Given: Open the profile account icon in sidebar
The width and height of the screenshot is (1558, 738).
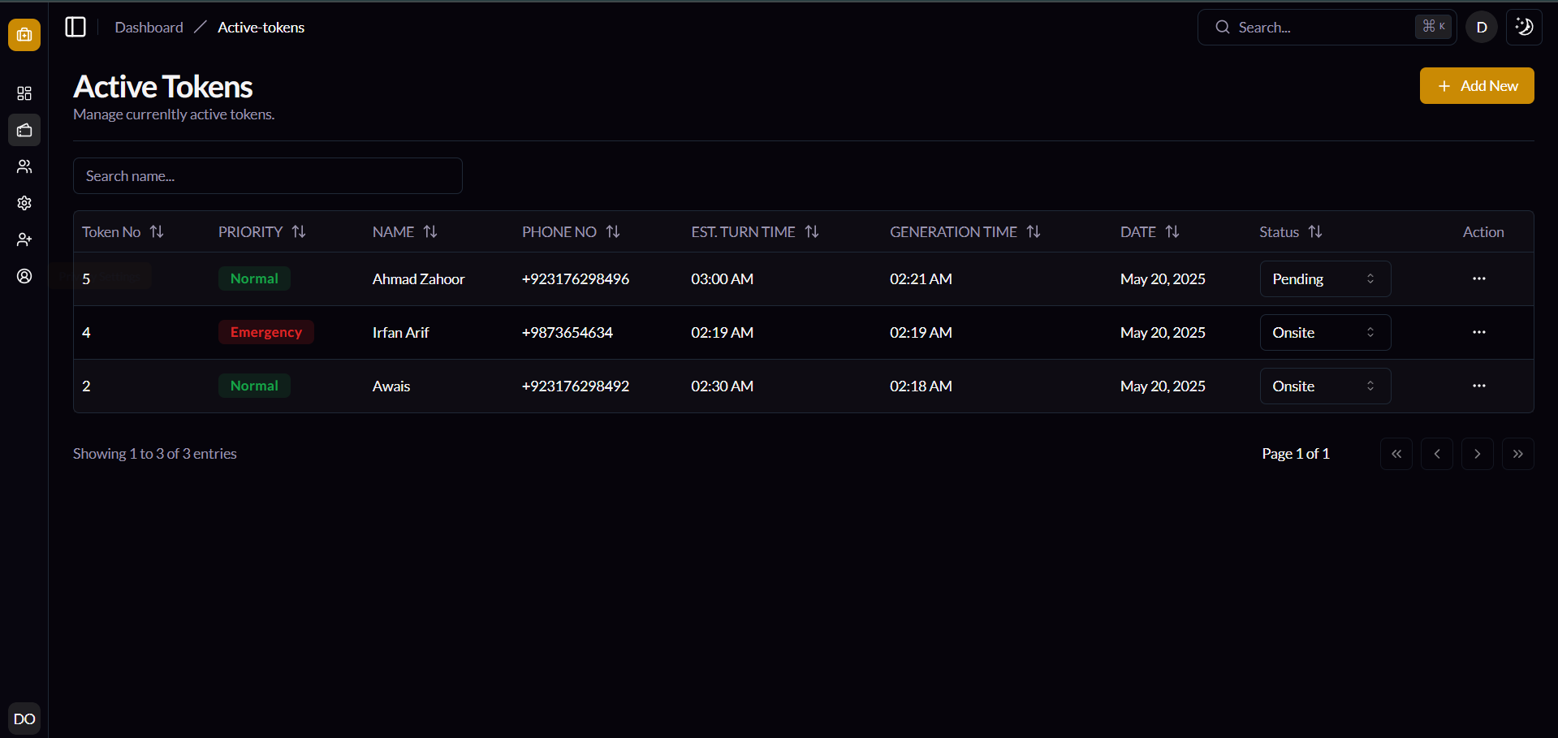Looking at the screenshot, I should (x=24, y=277).
